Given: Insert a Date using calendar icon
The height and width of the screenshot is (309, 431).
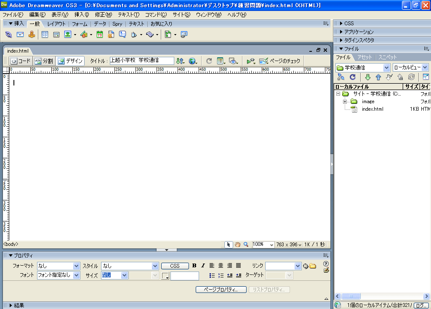Looking at the screenshot, I should click(x=100, y=35).
